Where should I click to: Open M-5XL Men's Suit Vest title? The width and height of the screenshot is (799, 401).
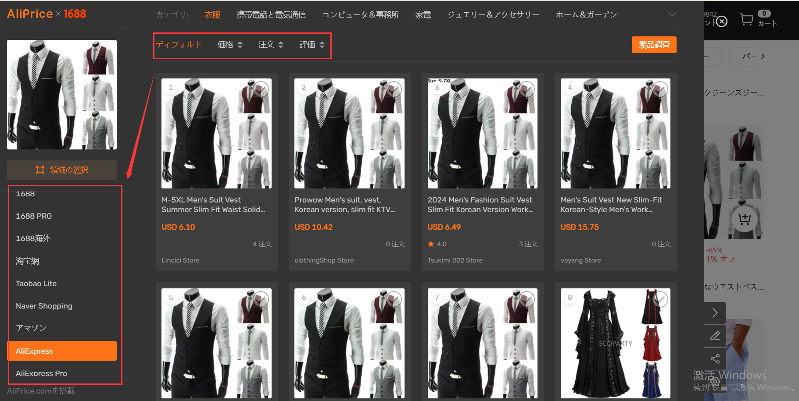point(213,205)
